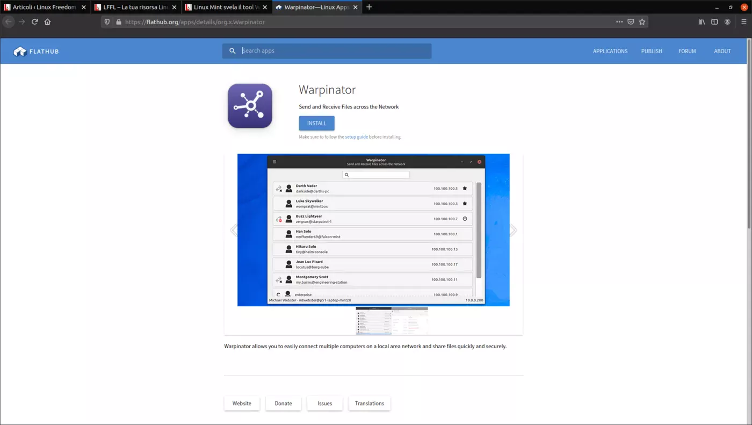Click the account profile icon

tap(727, 21)
